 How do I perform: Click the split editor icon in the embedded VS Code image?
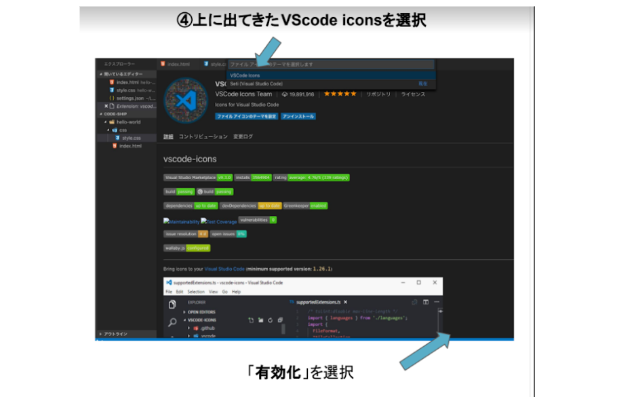tap(426, 302)
